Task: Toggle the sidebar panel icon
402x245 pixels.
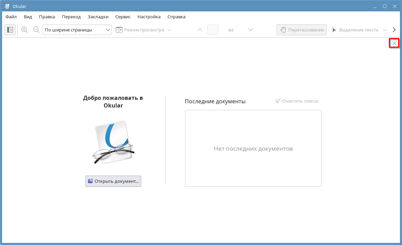Action: pyautogui.click(x=10, y=30)
